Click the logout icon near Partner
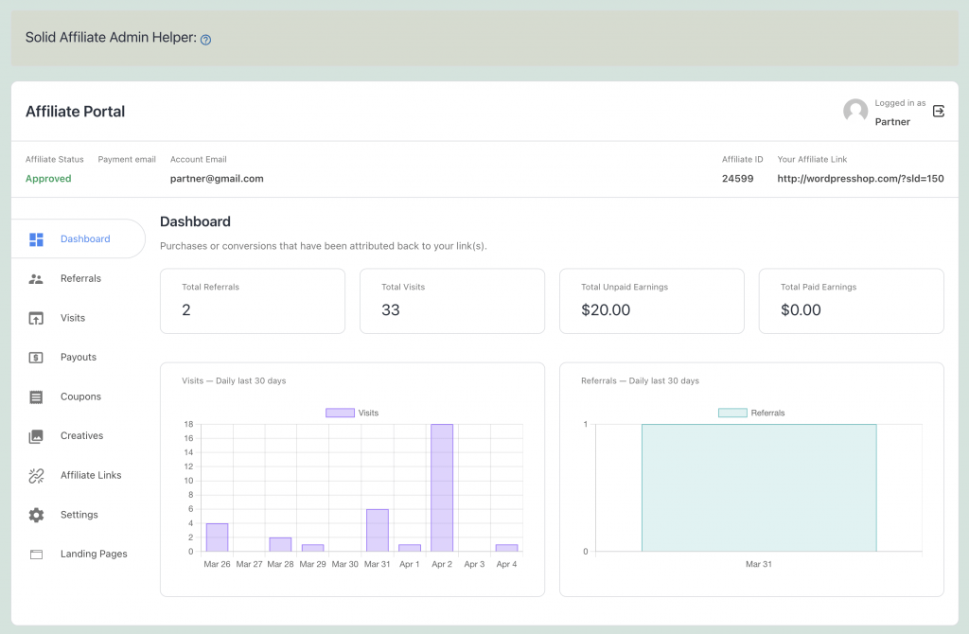The height and width of the screenshot is (634, 969). pos(938,111)
